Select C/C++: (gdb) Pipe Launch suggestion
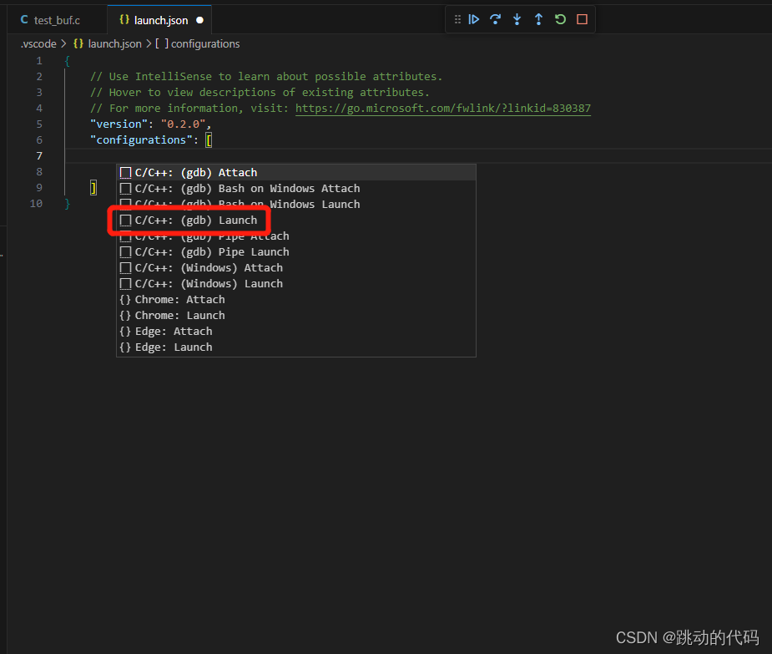The height and width of the screenshot is (654, 772). 296,252
